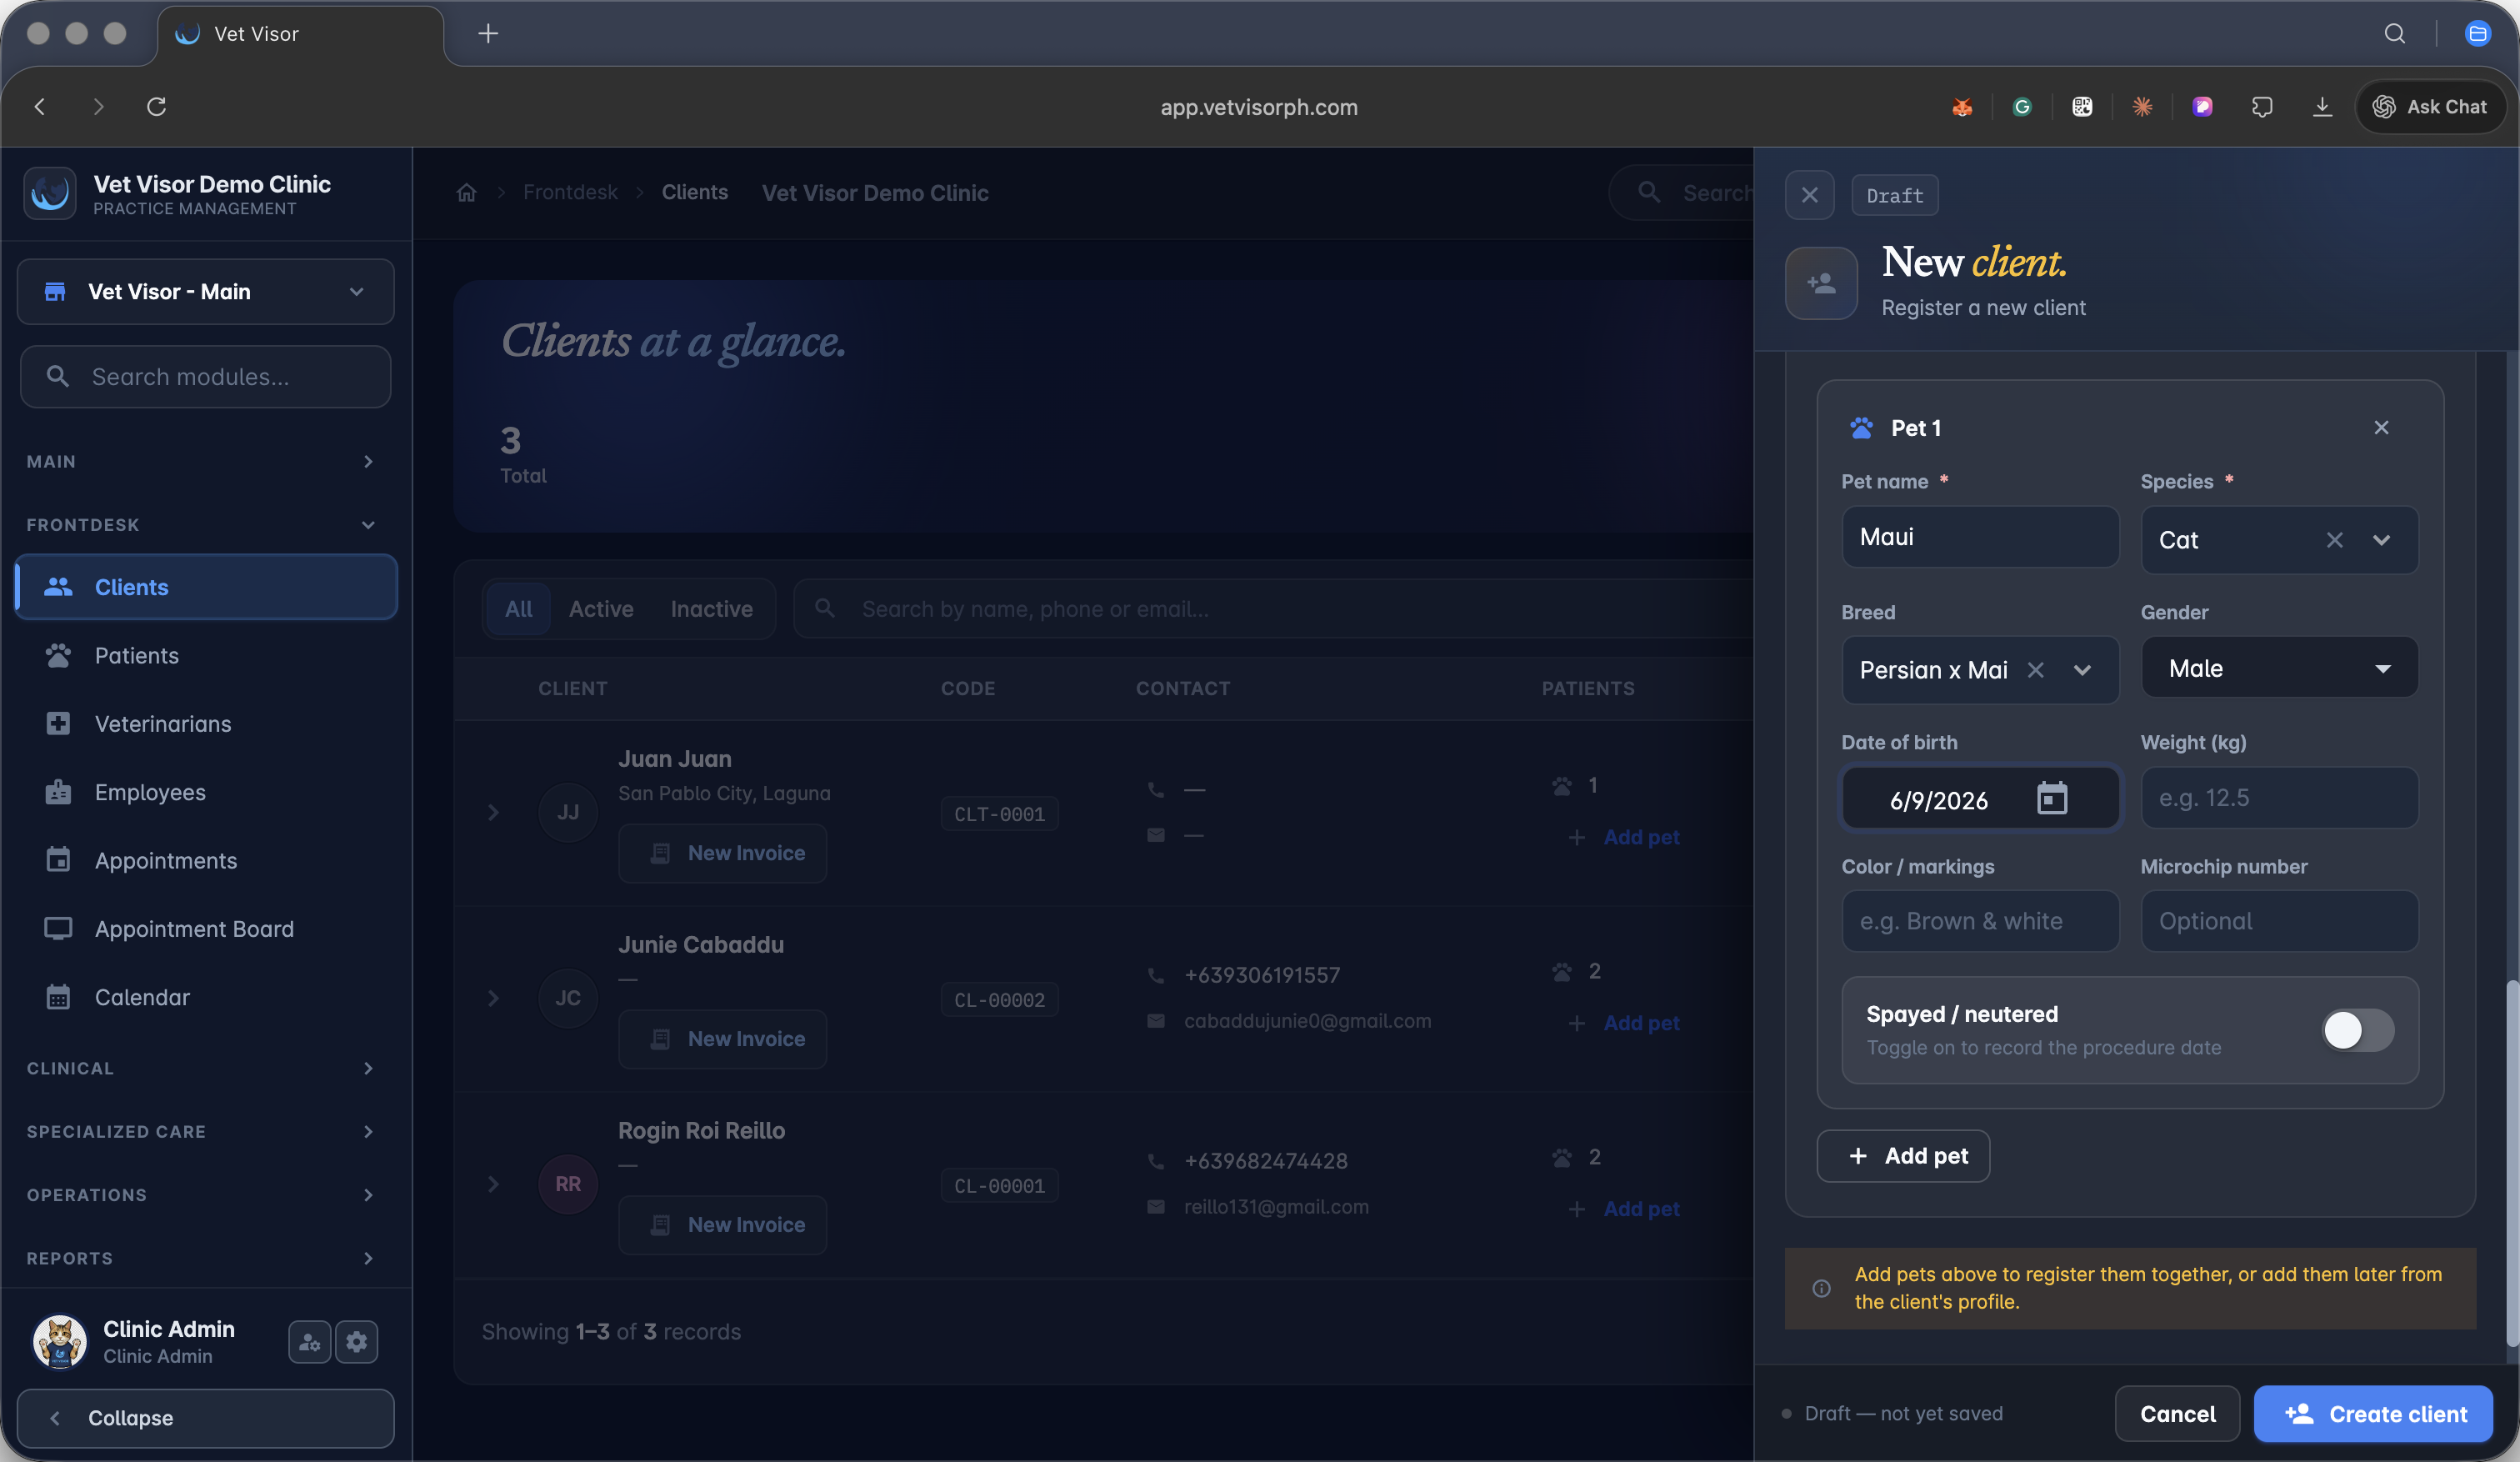Add pet for Juan Juan
2520x1462 pixels.
(x=1625, y=838)
